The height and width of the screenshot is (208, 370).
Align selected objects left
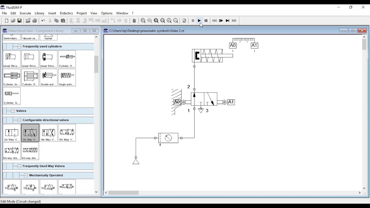click(72, 21)
